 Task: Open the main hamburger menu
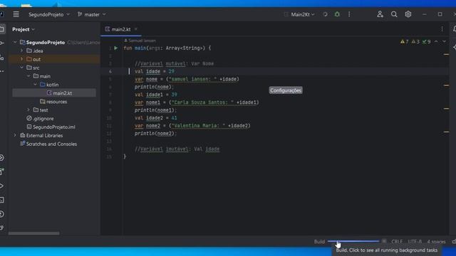point(16,14)
